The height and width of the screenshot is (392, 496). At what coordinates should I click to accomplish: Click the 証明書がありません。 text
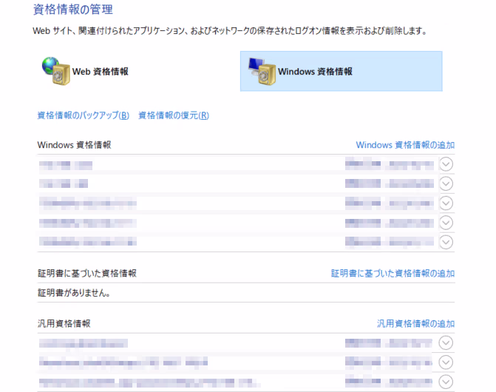[74, 293]
